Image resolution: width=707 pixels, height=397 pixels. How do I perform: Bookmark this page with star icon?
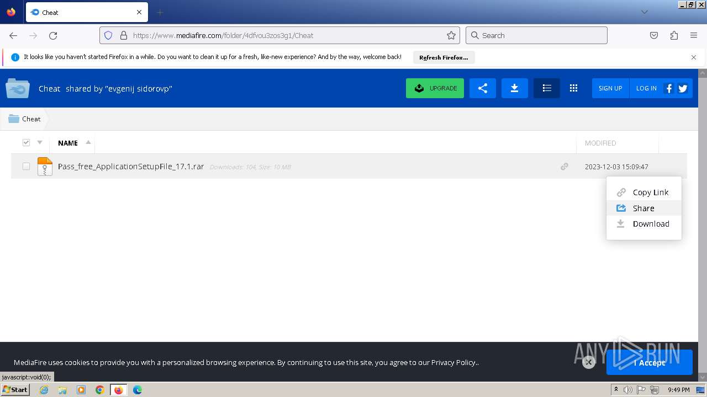pyautogui.click(x=451, y=35)
